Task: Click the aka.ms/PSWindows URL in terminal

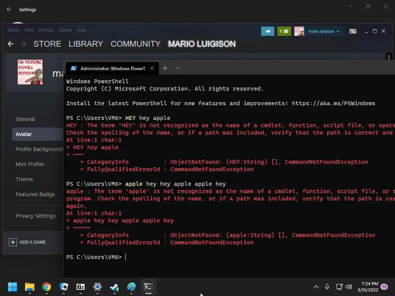Action: coord(333,103)
